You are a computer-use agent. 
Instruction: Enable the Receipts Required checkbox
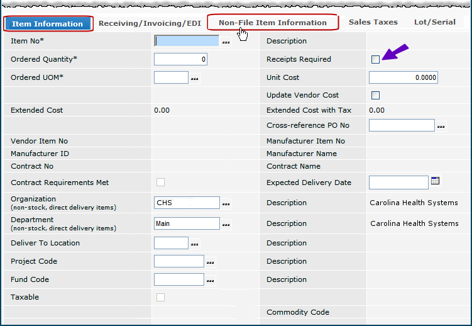pyautogui.click(x=376, y=60)
